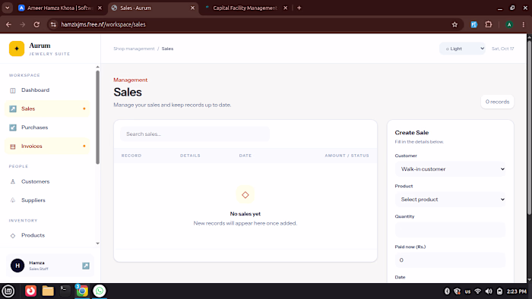This screenshot has width=532, height=299.
Task: Open the Chrome profile avatar A
Action: 509,24
